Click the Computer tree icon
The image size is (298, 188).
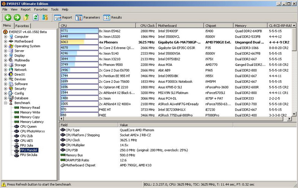[x=11, y=36]
